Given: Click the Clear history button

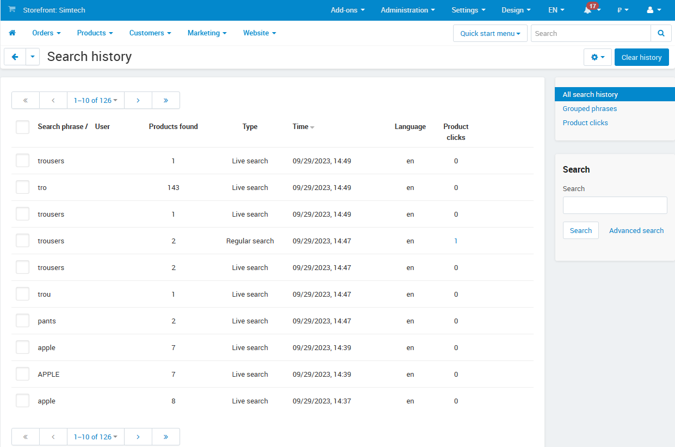Looking at the screenshot, I should pyautogui.click(x=641, y=57).
